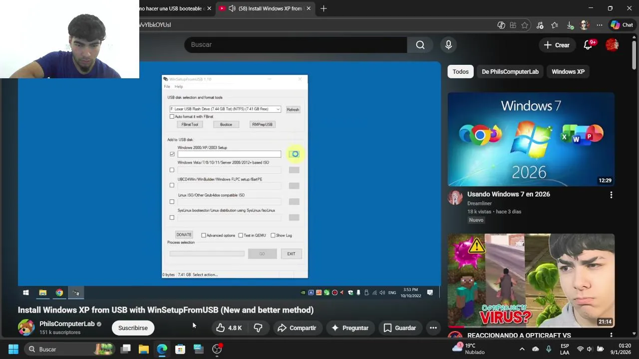Toggle 'Auto format it with FBinst' checkbox
Screen dimensions: 639x359
click(172, 117)
